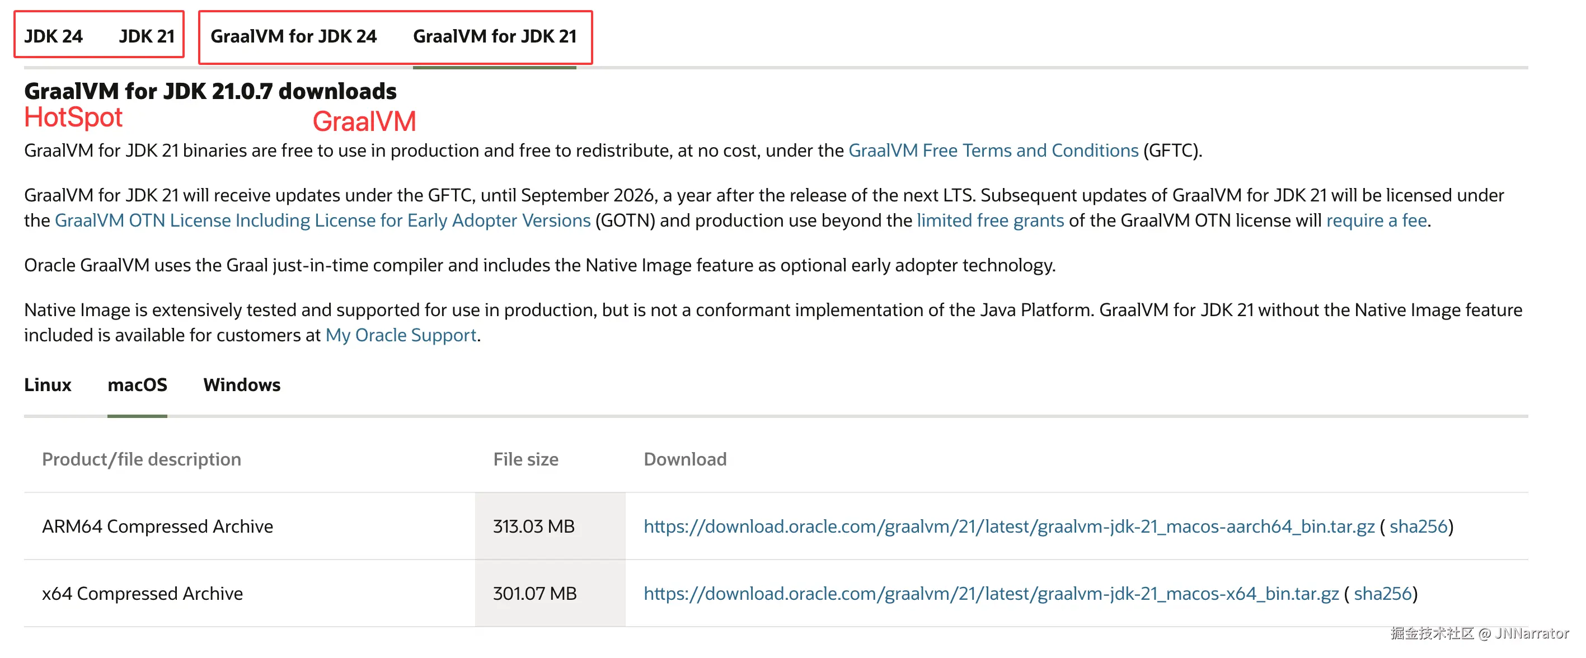Open the JDK 21 tab
Screen dimensions: 1586x658
click(147, 36)
